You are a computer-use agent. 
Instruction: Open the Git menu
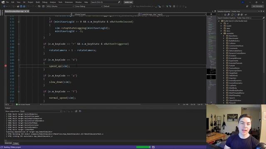tap(24, 2)
